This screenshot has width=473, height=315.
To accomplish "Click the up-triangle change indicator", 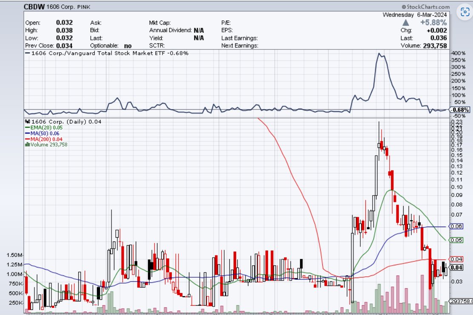I will (x=406, y=23).
